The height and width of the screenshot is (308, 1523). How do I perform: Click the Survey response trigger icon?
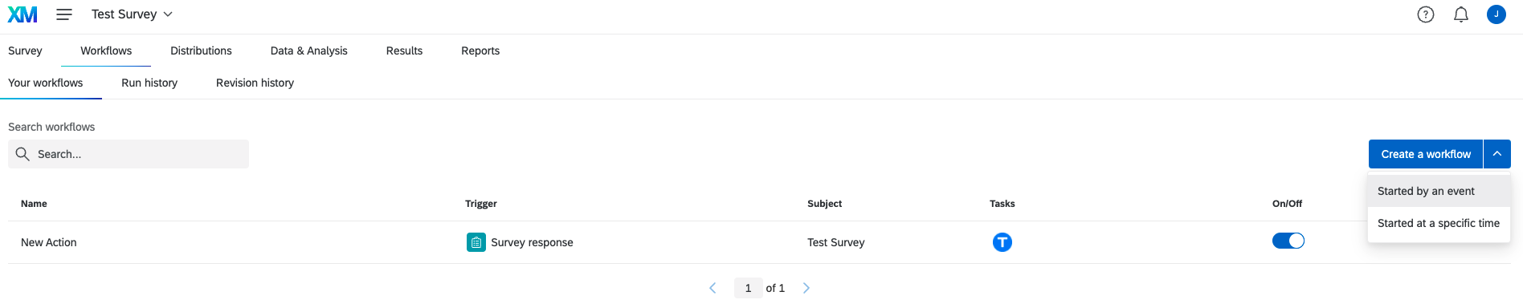(476, 242)
